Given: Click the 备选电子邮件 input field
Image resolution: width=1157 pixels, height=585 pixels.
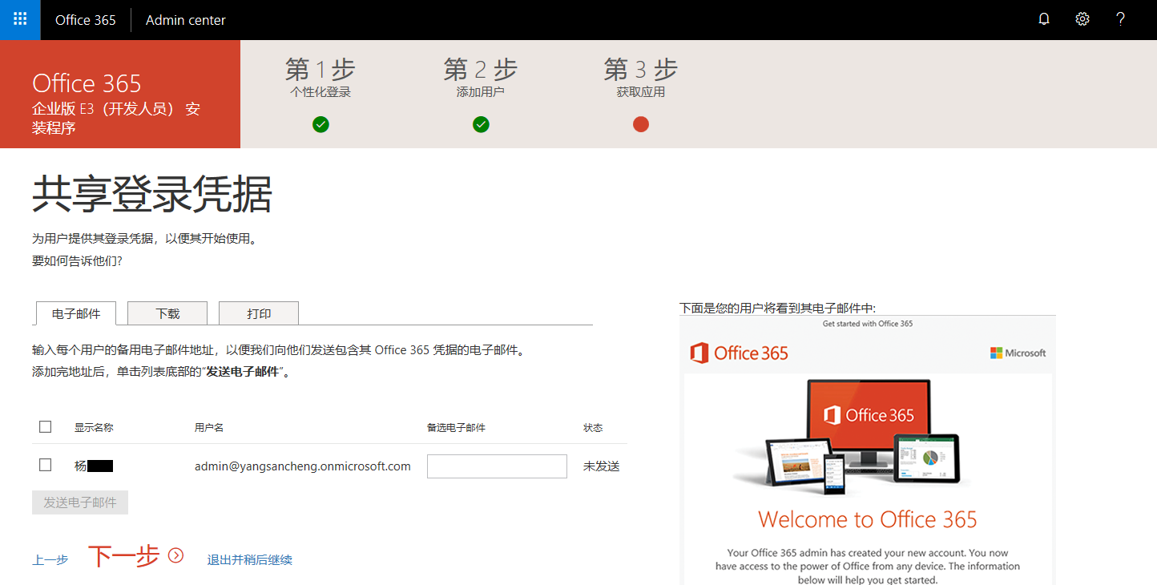Looking at the screenshot, I should click(x=497, y=466).
